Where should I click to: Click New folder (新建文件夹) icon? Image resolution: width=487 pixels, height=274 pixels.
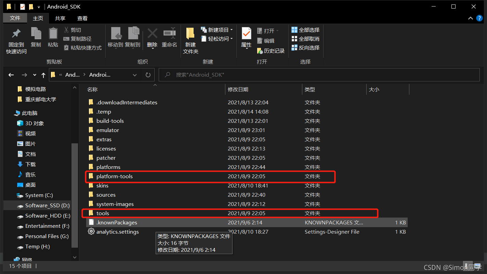[190, 34]
